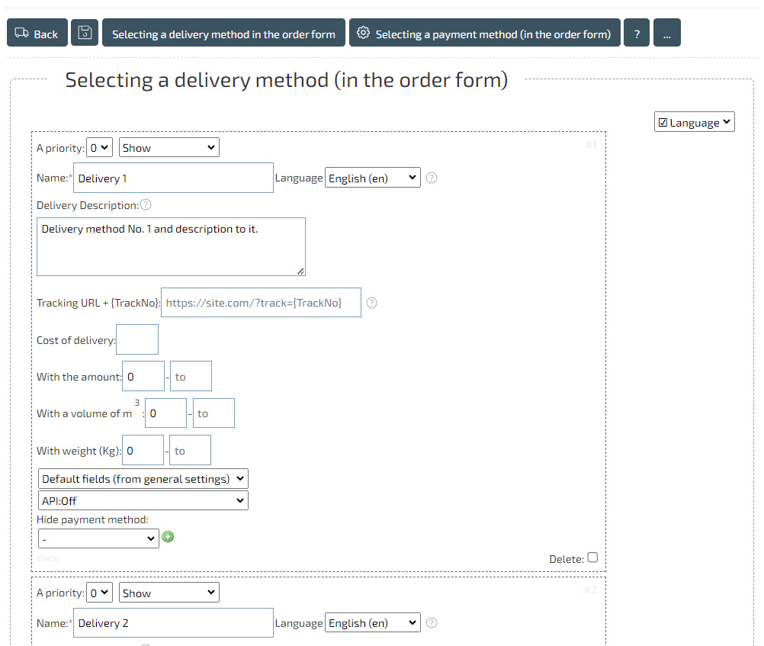
Task: Tick the Delete checkbox for Delivery 1
Action: coord(592,558)
